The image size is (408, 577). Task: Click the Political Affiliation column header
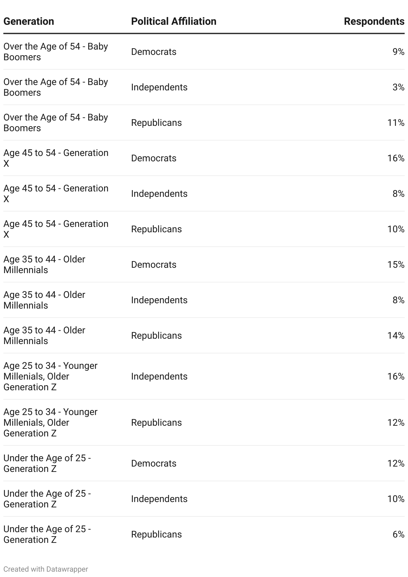pos(174,21)
